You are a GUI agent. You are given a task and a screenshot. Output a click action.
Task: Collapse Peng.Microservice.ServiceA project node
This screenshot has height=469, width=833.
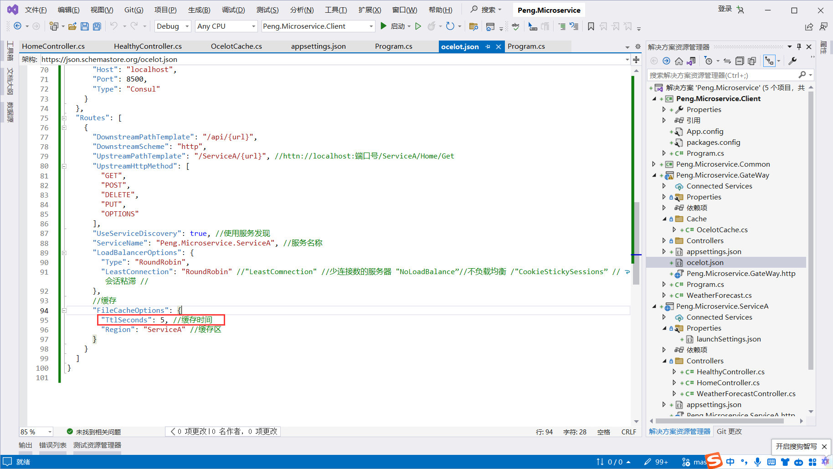(654, 306)
